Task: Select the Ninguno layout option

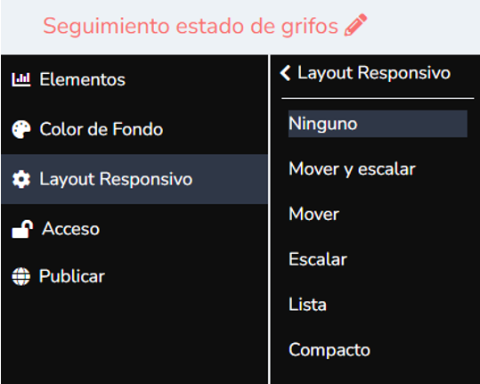Action: (378, 124)
